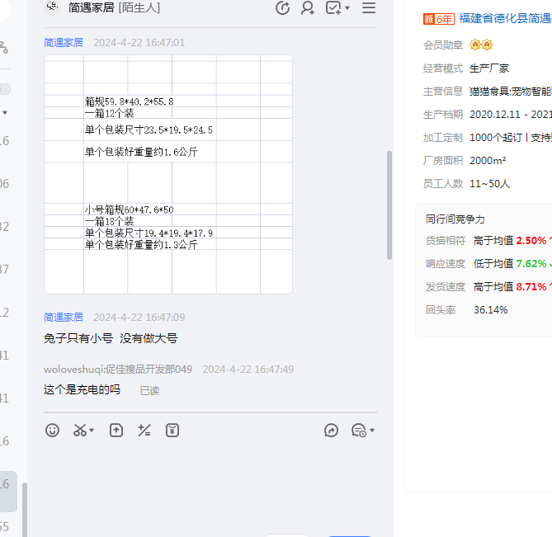Expand dropdown arrow next to quick reply icon
Image resolution: width=552 pixels, height=537 pixels.
372,431
